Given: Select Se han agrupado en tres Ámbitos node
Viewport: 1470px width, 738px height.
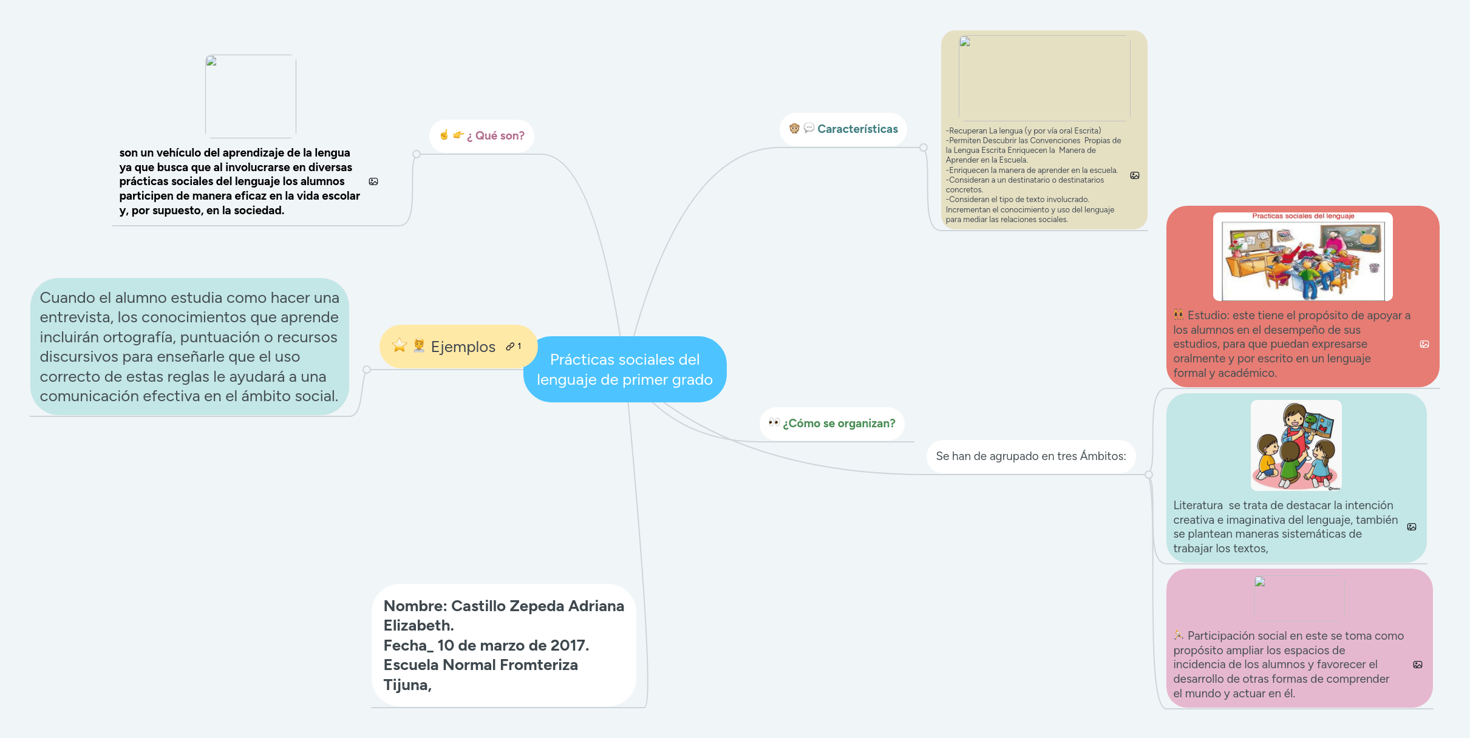Looking at the screenshot, I should point(1030,456).
